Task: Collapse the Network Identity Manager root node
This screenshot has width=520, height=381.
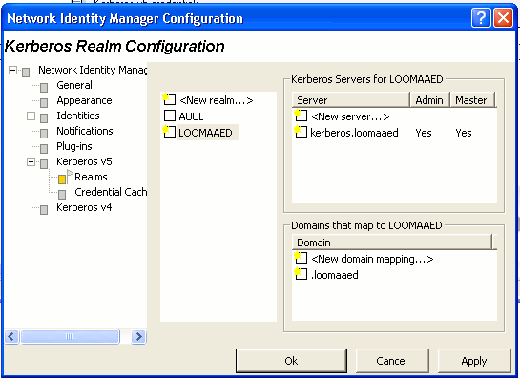Action: click(12, 71)
